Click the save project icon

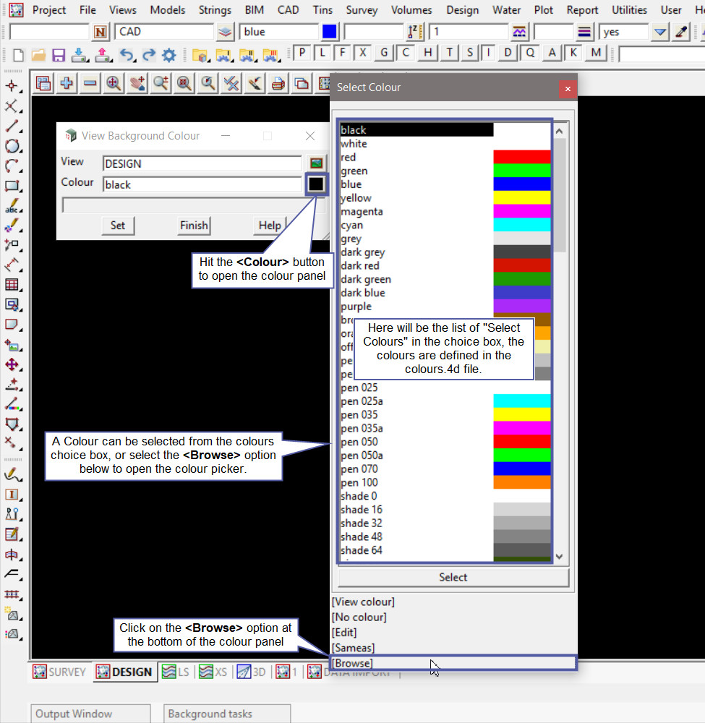pos(59,55)
